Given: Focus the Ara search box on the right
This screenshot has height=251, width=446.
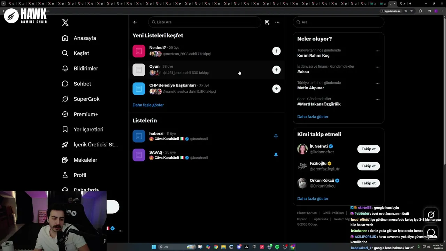Looking at the screenshot, I should [338, 22].
